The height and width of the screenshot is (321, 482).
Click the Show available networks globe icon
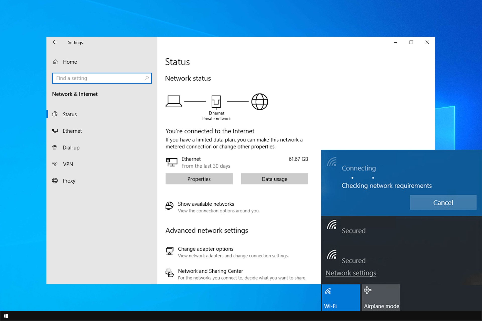pos(169,206)
